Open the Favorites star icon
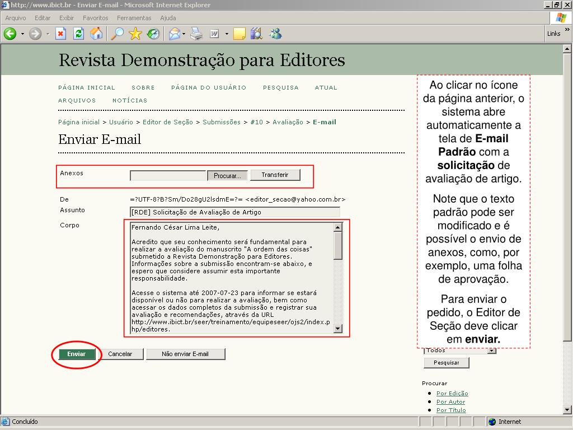Image resolution: width=573 pixels, height=430 pixels. coord(135,34)
